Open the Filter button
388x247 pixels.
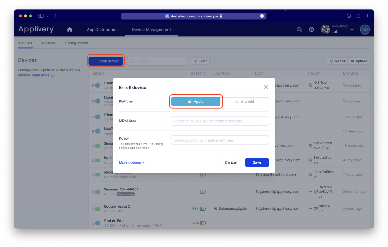tap(200, 61)
